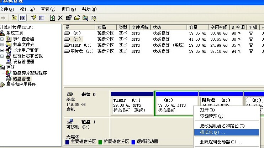Image resolution: width=264 pixels, height=148 pixels.
Task: Open the 文件(F) menu
Action: 7,9
